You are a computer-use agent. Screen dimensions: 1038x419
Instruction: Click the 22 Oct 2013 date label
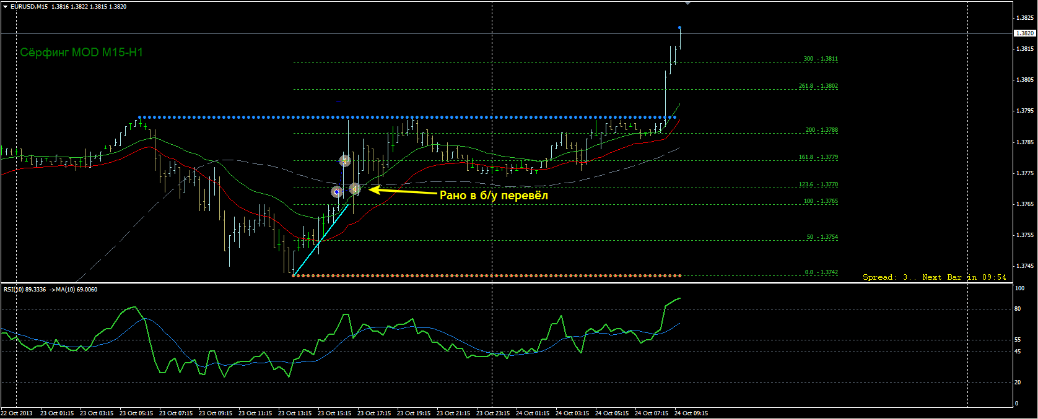pyautogui.click(x=17, y=413)
